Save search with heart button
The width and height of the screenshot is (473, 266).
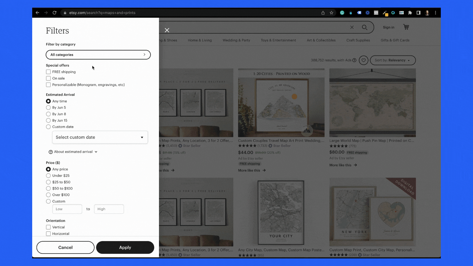pyautogui.click(x=363, y=60)
